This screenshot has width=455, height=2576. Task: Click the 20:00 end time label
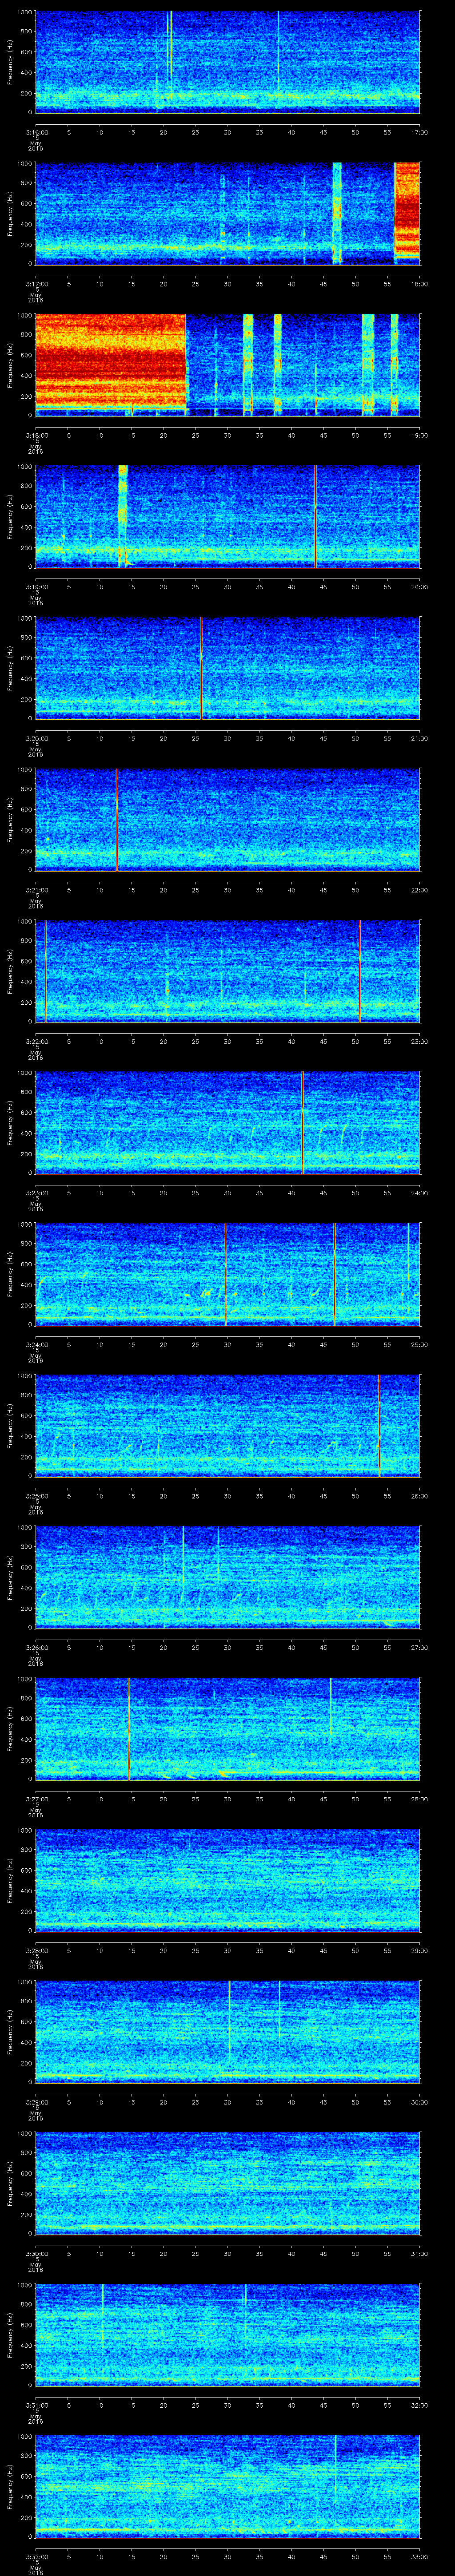420,587
